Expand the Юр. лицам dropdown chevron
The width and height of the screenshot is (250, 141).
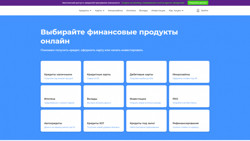click(183, 11)
